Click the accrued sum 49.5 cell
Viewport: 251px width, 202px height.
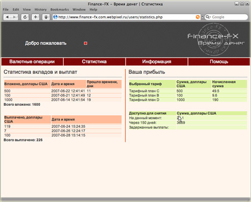(x=229, y=91)
